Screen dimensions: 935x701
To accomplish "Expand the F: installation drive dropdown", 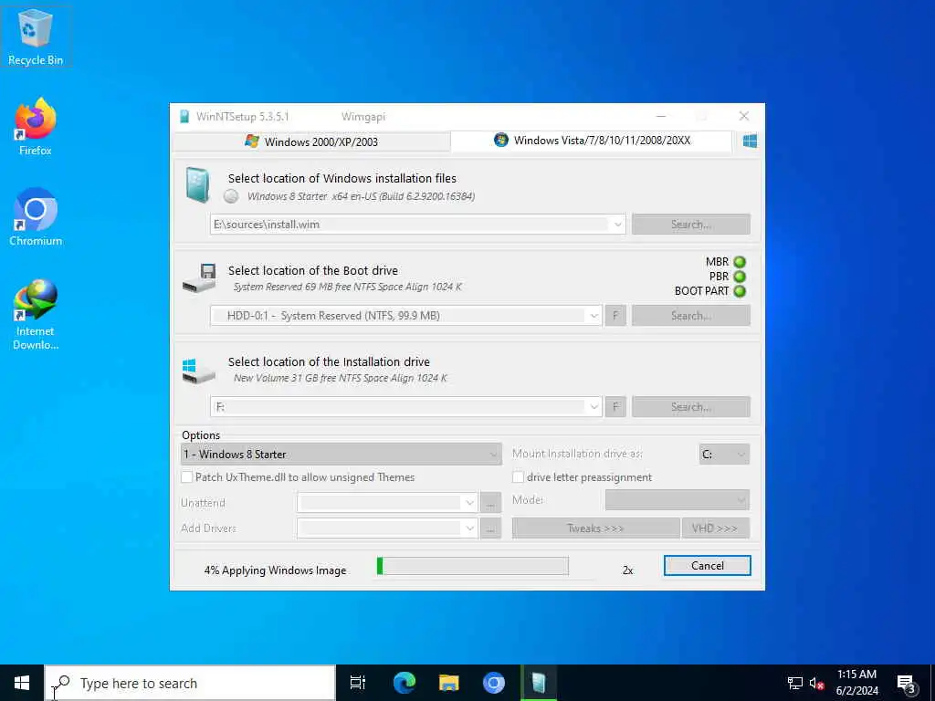I will click(x=594, y=406).
